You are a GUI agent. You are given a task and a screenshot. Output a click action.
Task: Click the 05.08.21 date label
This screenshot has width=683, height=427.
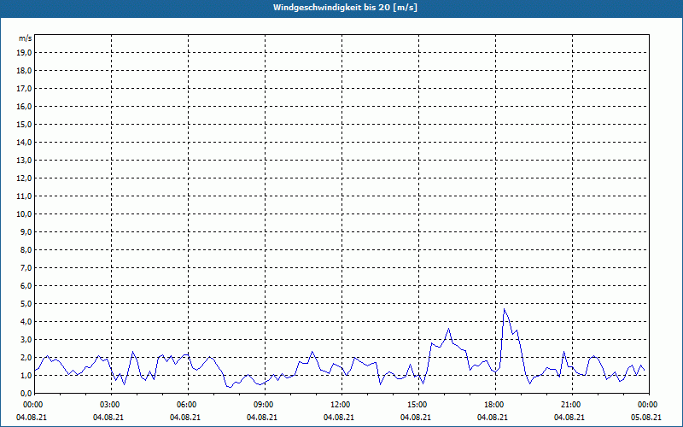click(x=646, y=417)
